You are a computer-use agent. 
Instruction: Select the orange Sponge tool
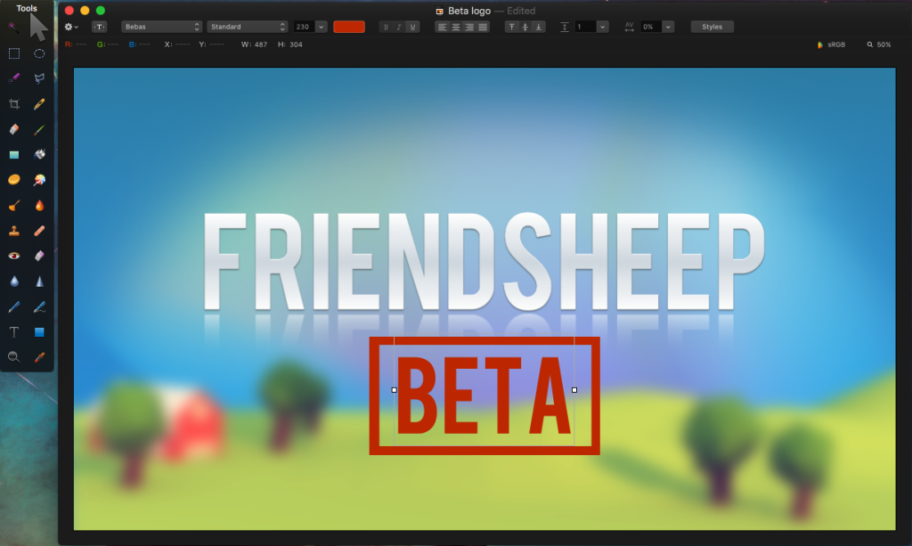14,180
